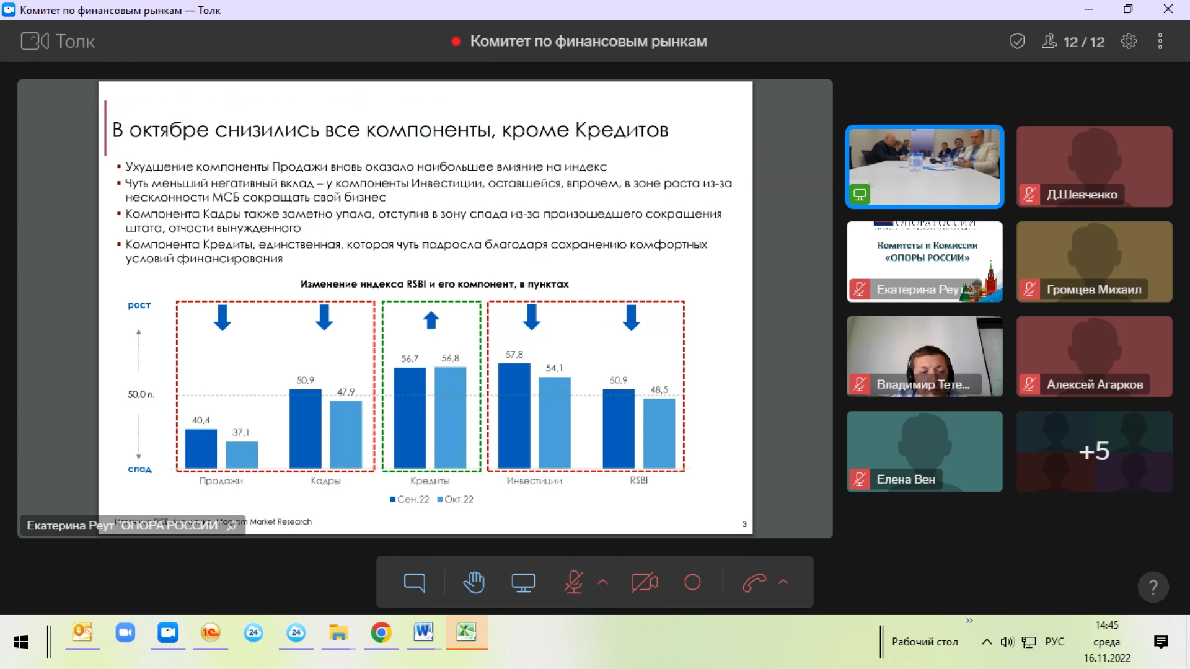Open meeting security shield

click(1017, 42)
